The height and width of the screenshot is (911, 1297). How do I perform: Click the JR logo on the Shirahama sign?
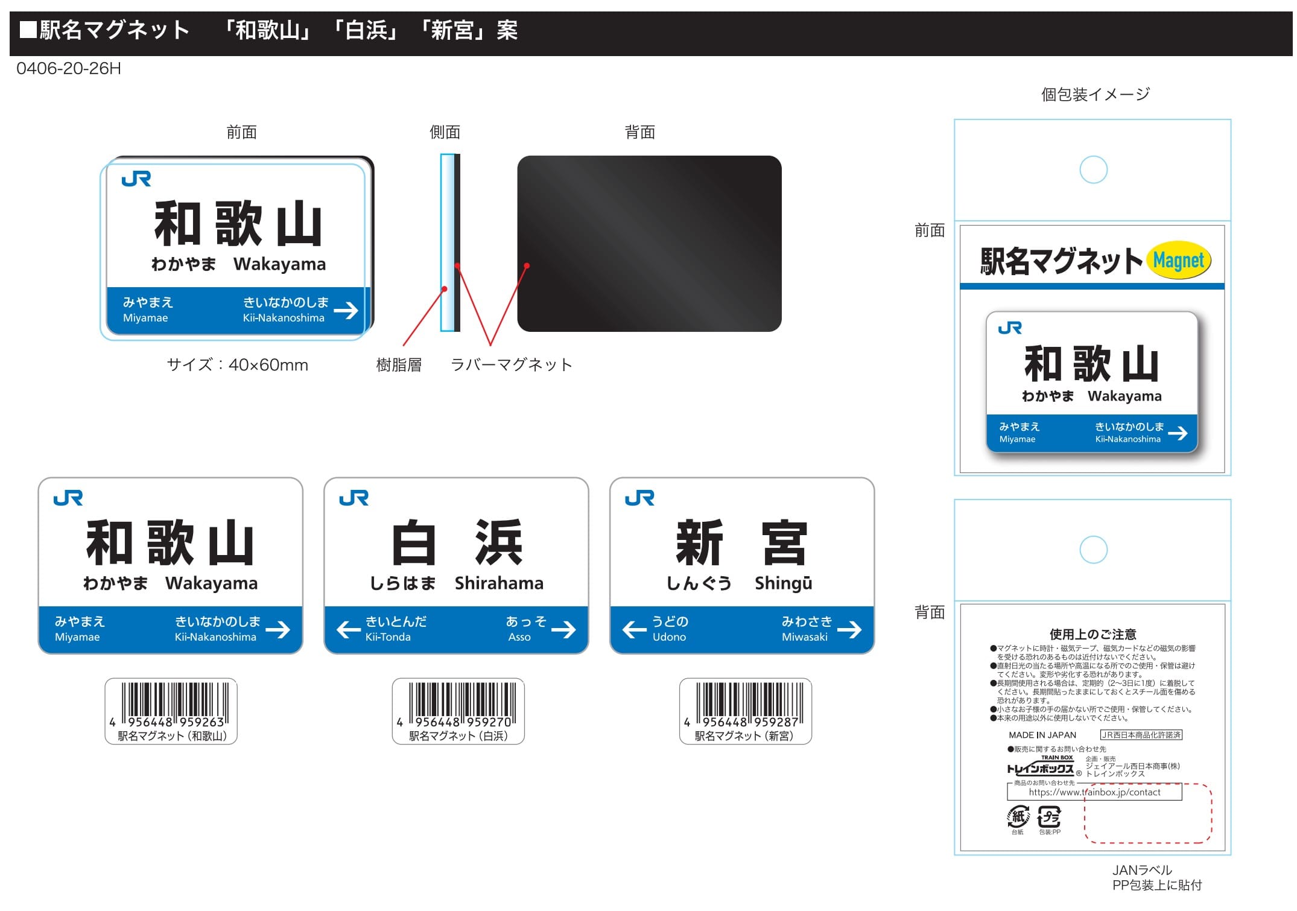354,498
